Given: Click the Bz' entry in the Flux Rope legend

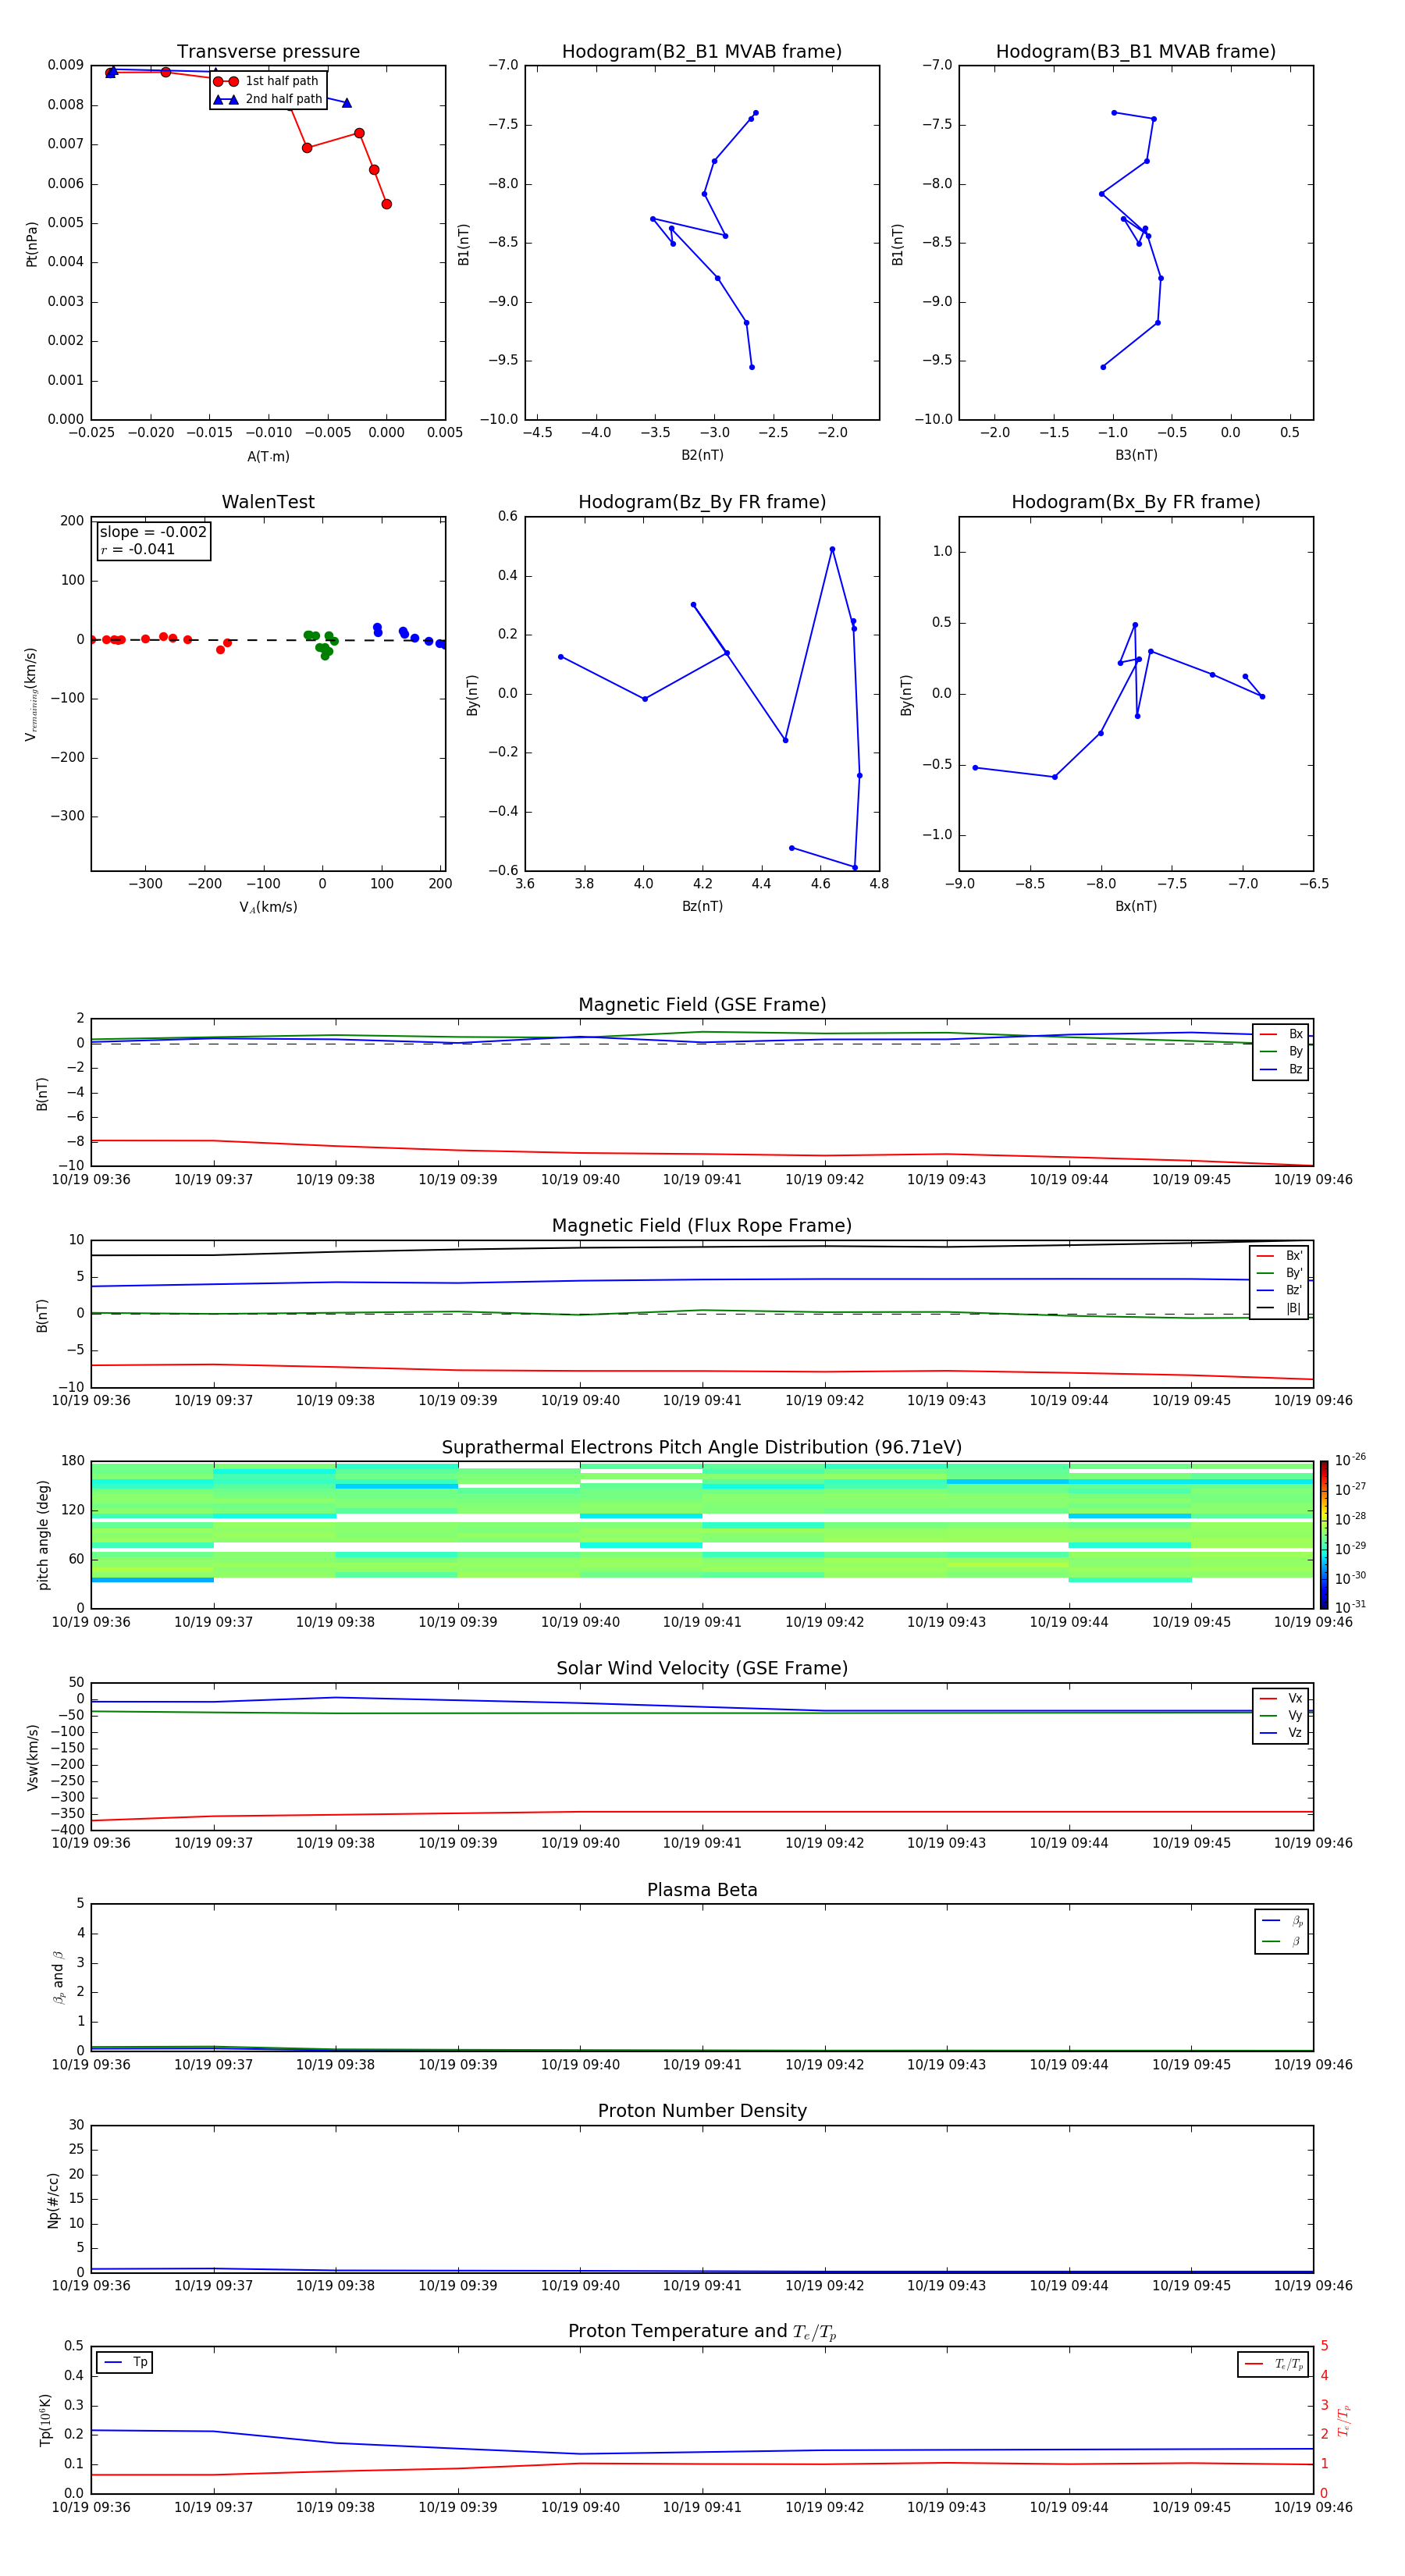Looking at the screenshot, I should point(1279,1290).
